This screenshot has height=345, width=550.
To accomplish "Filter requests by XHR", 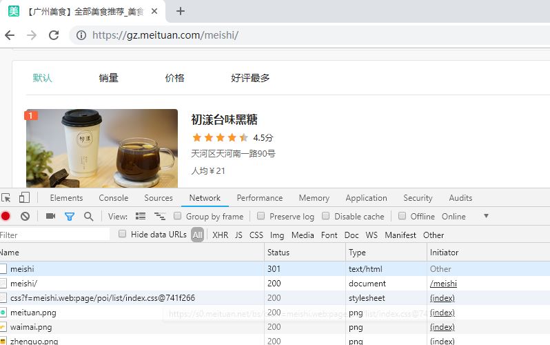I will pos(221,235).
